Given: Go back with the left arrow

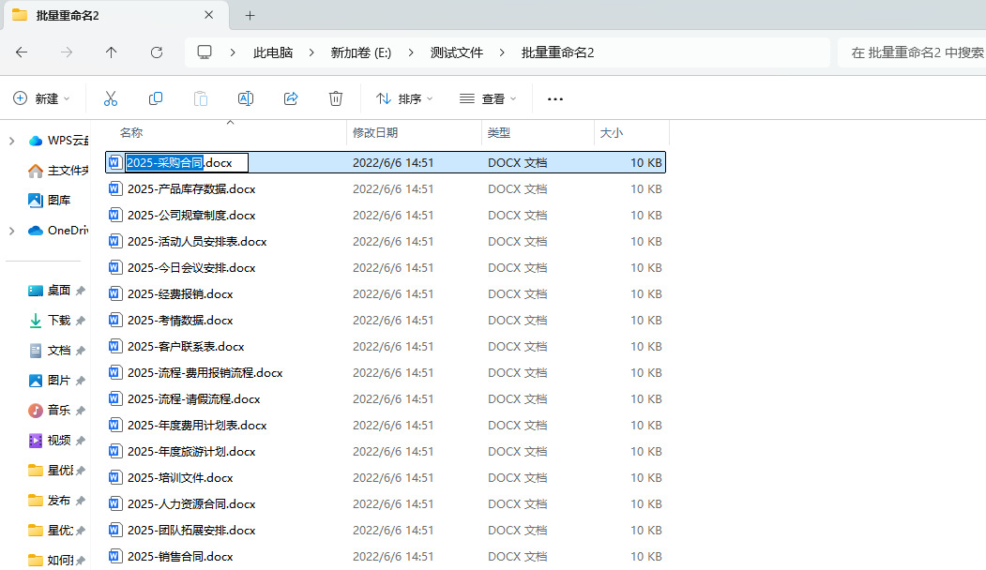Looking at the screenshot, I should coord(22,52).
